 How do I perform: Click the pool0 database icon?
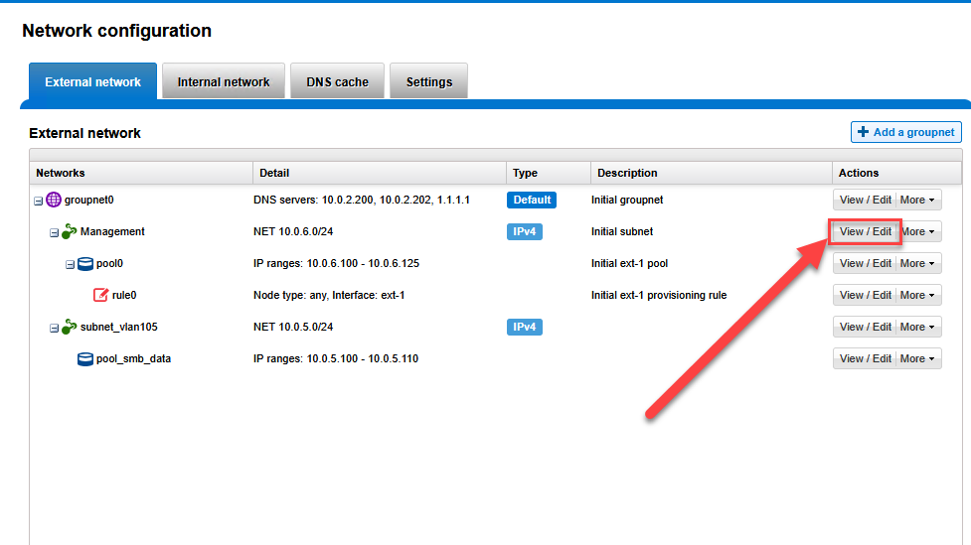pos(85,263)
